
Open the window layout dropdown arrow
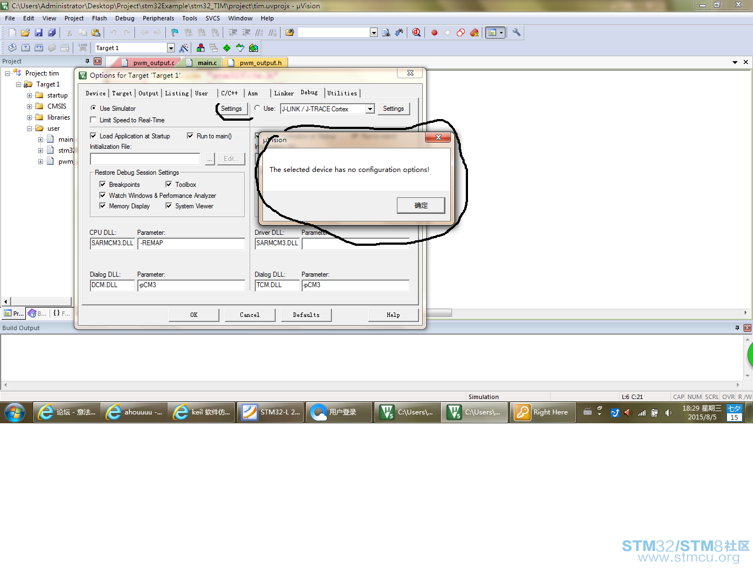(x=501, y=33)
